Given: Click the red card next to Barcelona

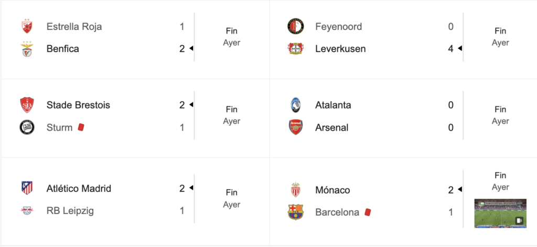Looking at the screenshot, I should tap(368, 212).
